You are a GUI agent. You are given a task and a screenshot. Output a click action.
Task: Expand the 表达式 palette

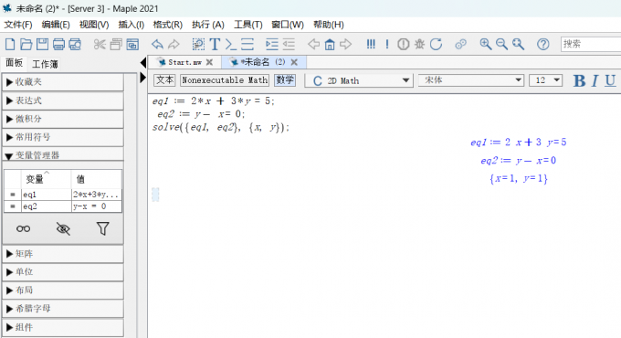(x=63, y=100)
